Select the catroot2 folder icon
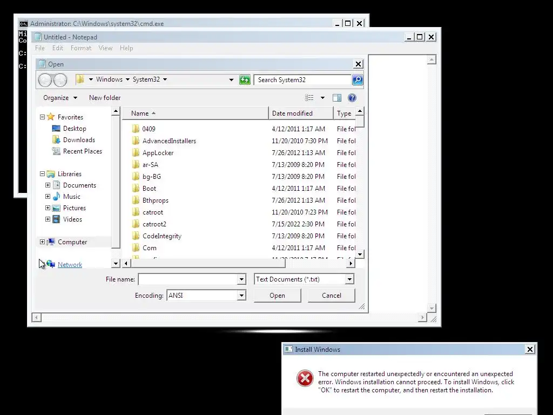 (136, 224)
